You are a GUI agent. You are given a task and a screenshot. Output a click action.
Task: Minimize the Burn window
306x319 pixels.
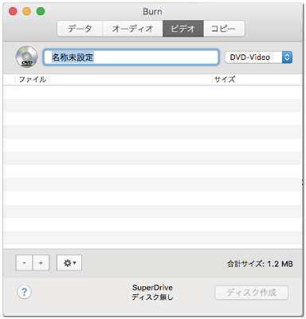coord(27,11)
